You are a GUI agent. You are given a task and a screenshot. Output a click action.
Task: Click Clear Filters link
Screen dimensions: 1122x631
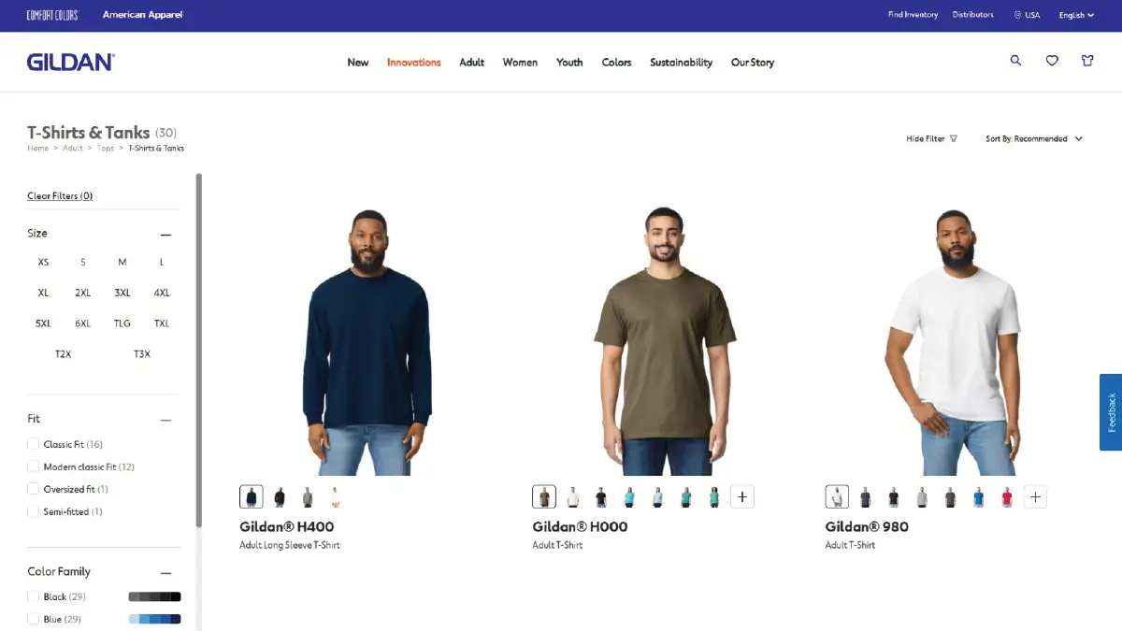click(60, 195)
